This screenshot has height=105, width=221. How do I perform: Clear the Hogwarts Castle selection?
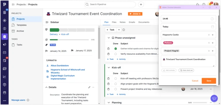[209, 35]
